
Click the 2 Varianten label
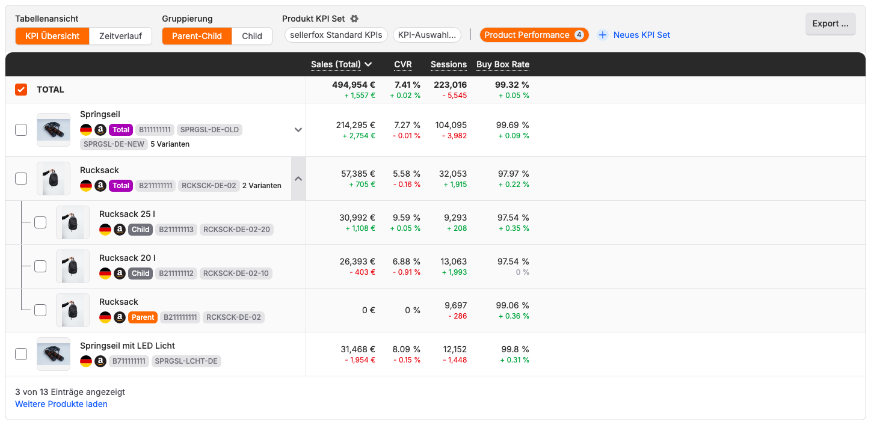262,186
